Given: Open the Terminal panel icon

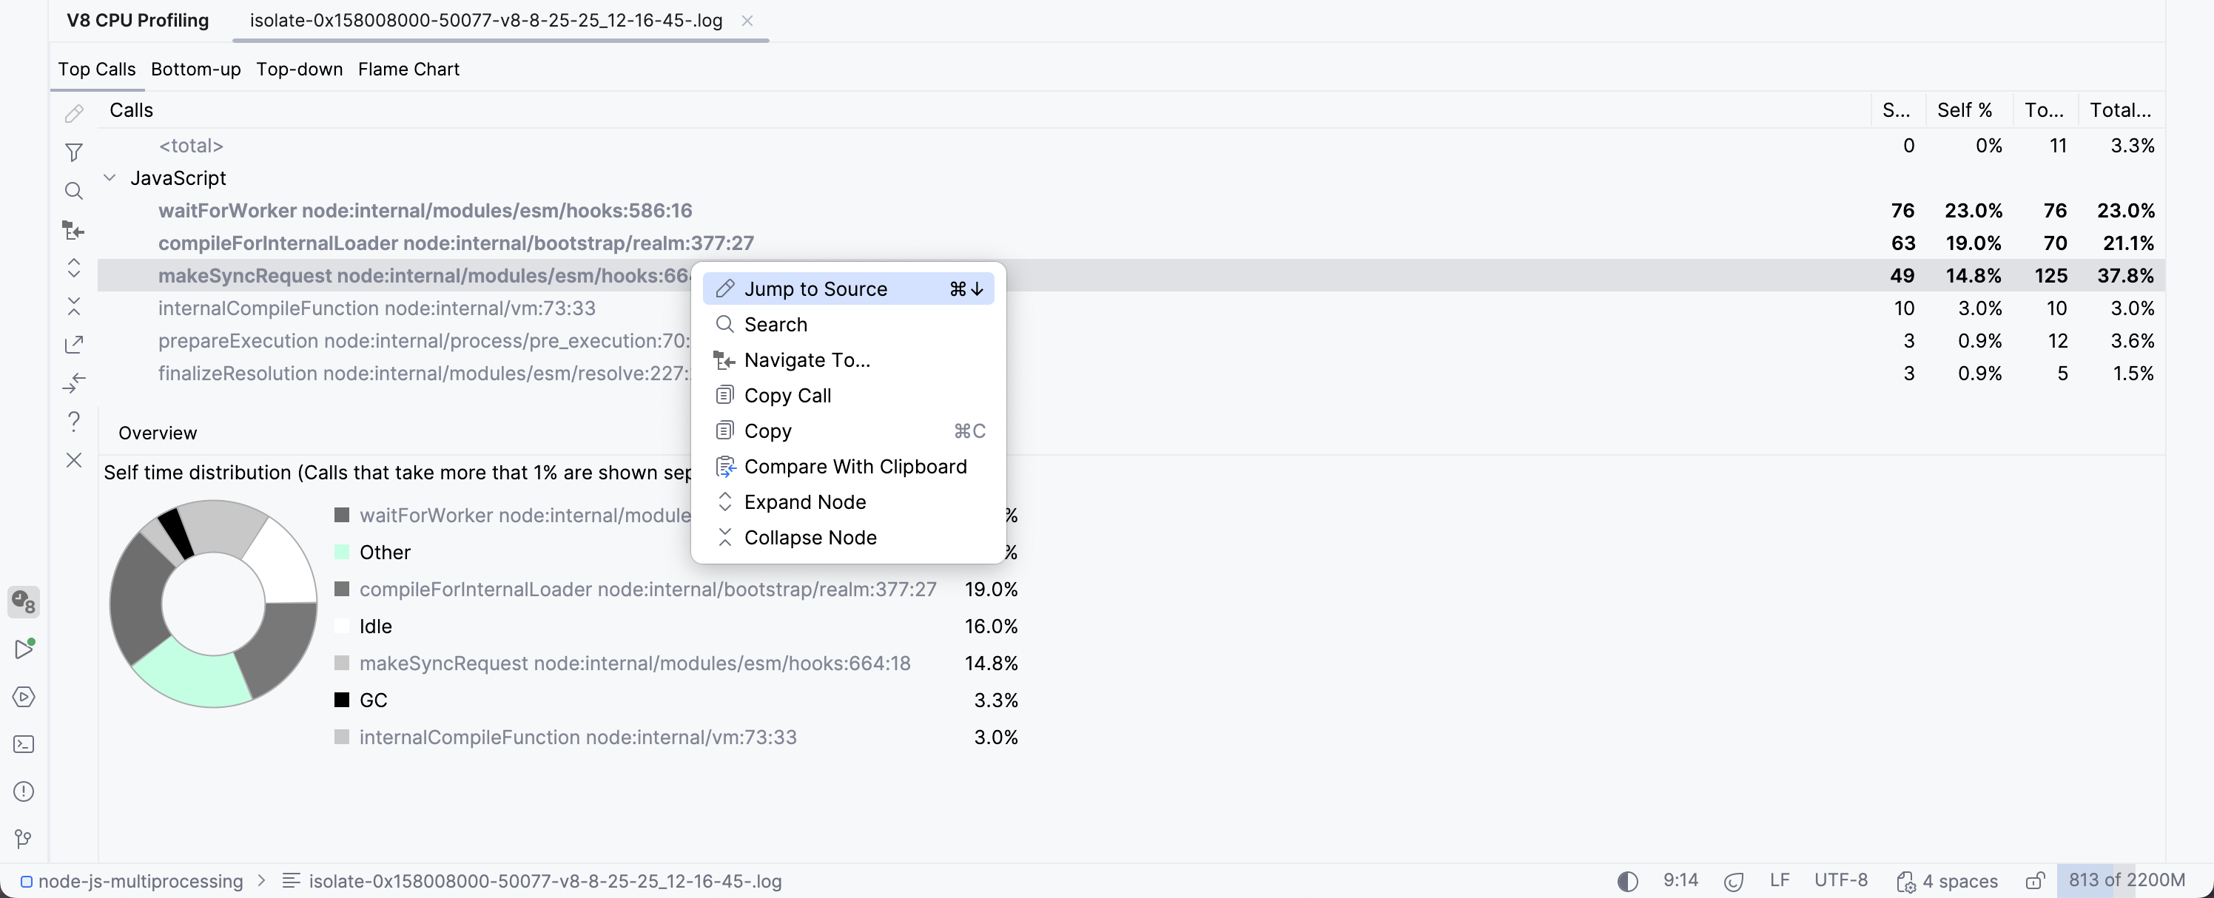Looking at the screenshot, I should (x=23, y=744).
